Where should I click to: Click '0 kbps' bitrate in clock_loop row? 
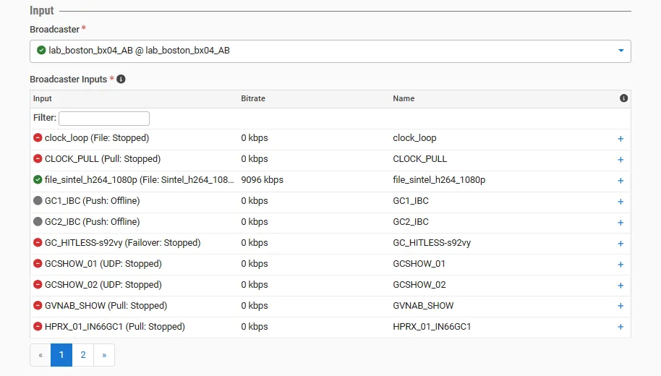(255, 138)
